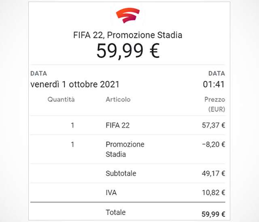
Task: Click the Stadia logo at top
Action: [127, 16]
